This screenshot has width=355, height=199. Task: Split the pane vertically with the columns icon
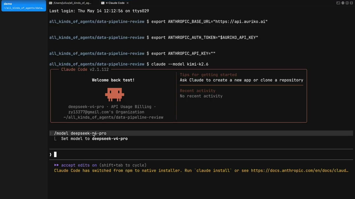tap(347, 3)
